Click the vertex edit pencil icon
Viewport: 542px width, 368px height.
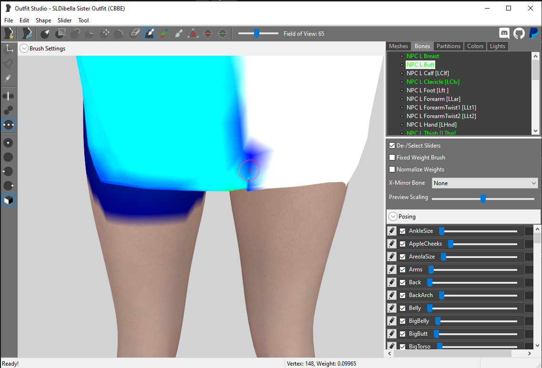click(9, 78)
